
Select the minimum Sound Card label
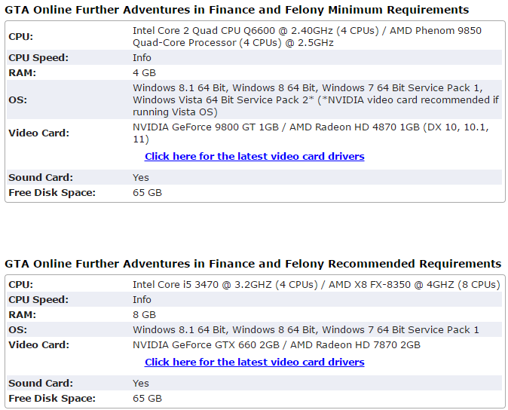41,177
